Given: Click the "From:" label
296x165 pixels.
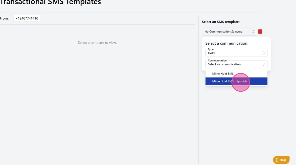Looking at the screenshot, I should pos(4,18).
